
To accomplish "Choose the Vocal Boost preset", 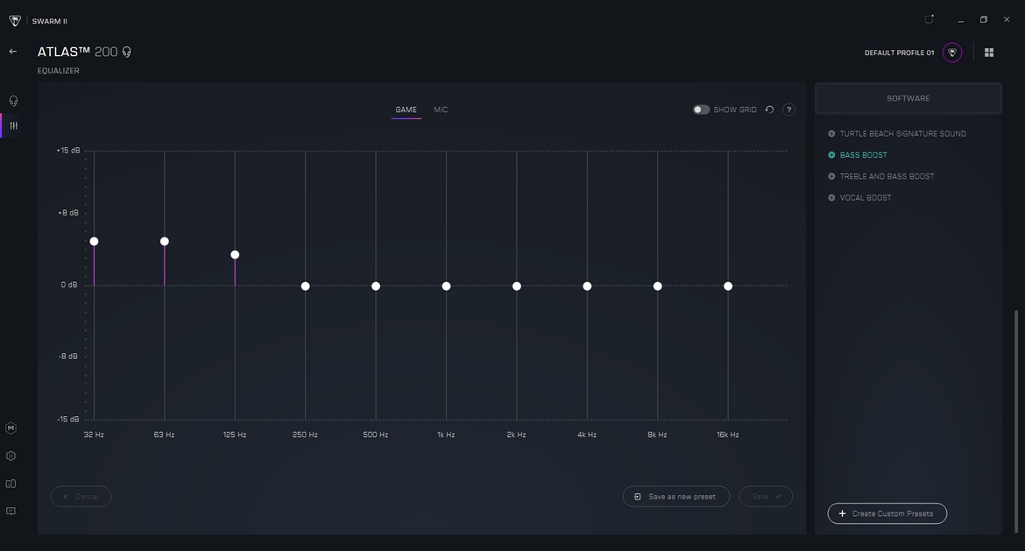I will (x=866, y=198).
